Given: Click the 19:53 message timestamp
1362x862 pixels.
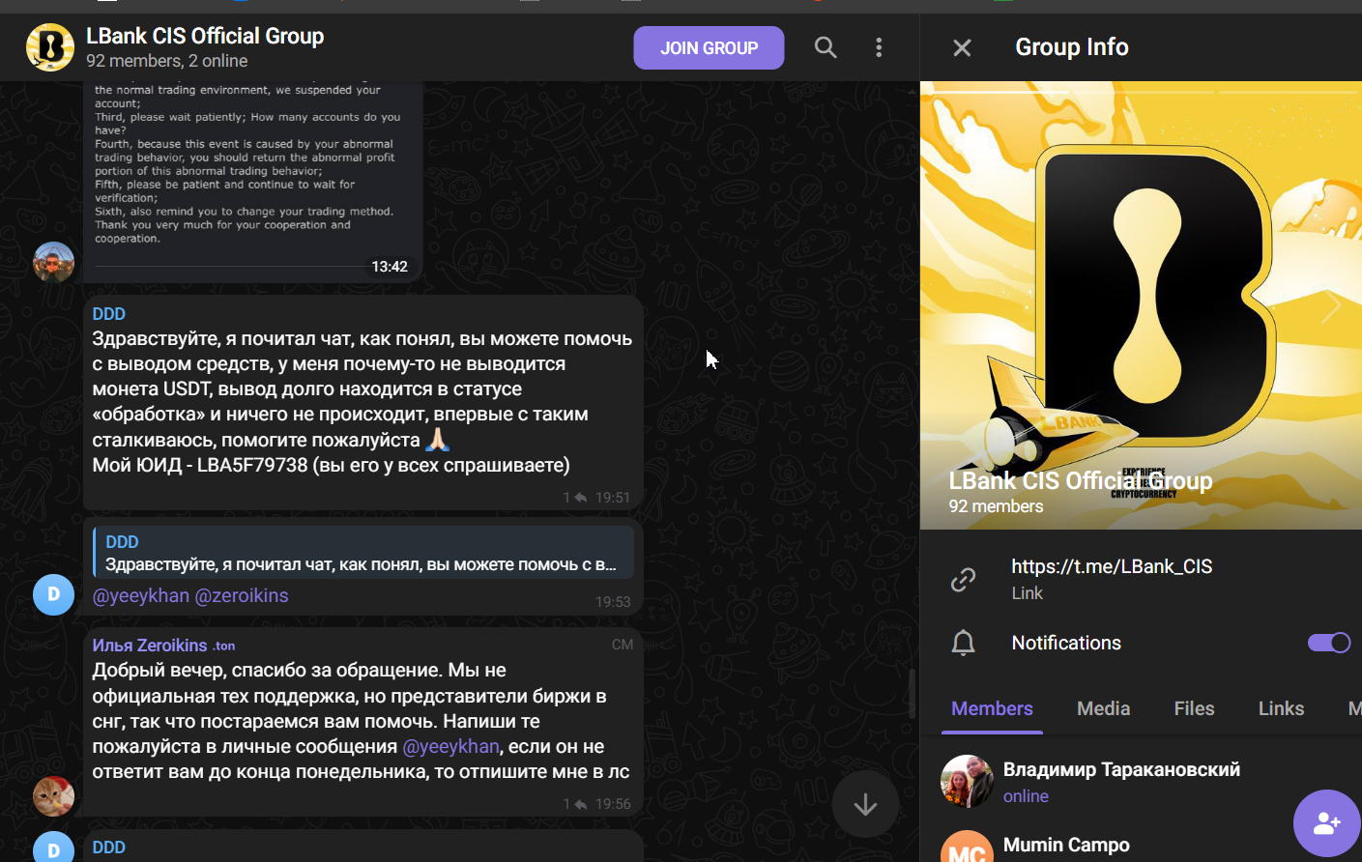Looking at the screenshot, I should pyautogui.click(x=613, y=602).
